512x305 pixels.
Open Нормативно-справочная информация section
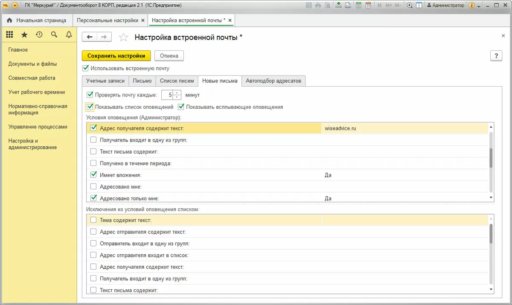pos(38,110)
